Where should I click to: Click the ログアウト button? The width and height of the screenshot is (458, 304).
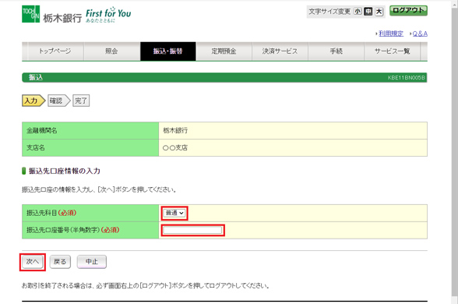click(x=408, y=11)
